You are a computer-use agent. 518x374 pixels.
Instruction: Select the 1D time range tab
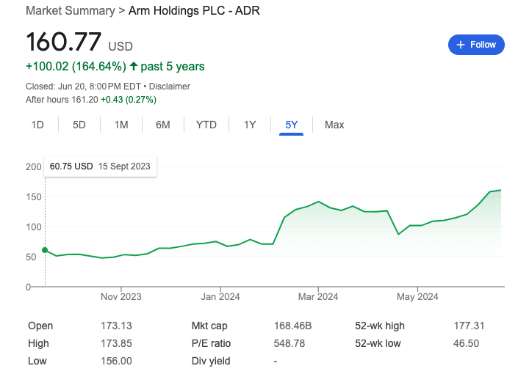pos(37,125)
